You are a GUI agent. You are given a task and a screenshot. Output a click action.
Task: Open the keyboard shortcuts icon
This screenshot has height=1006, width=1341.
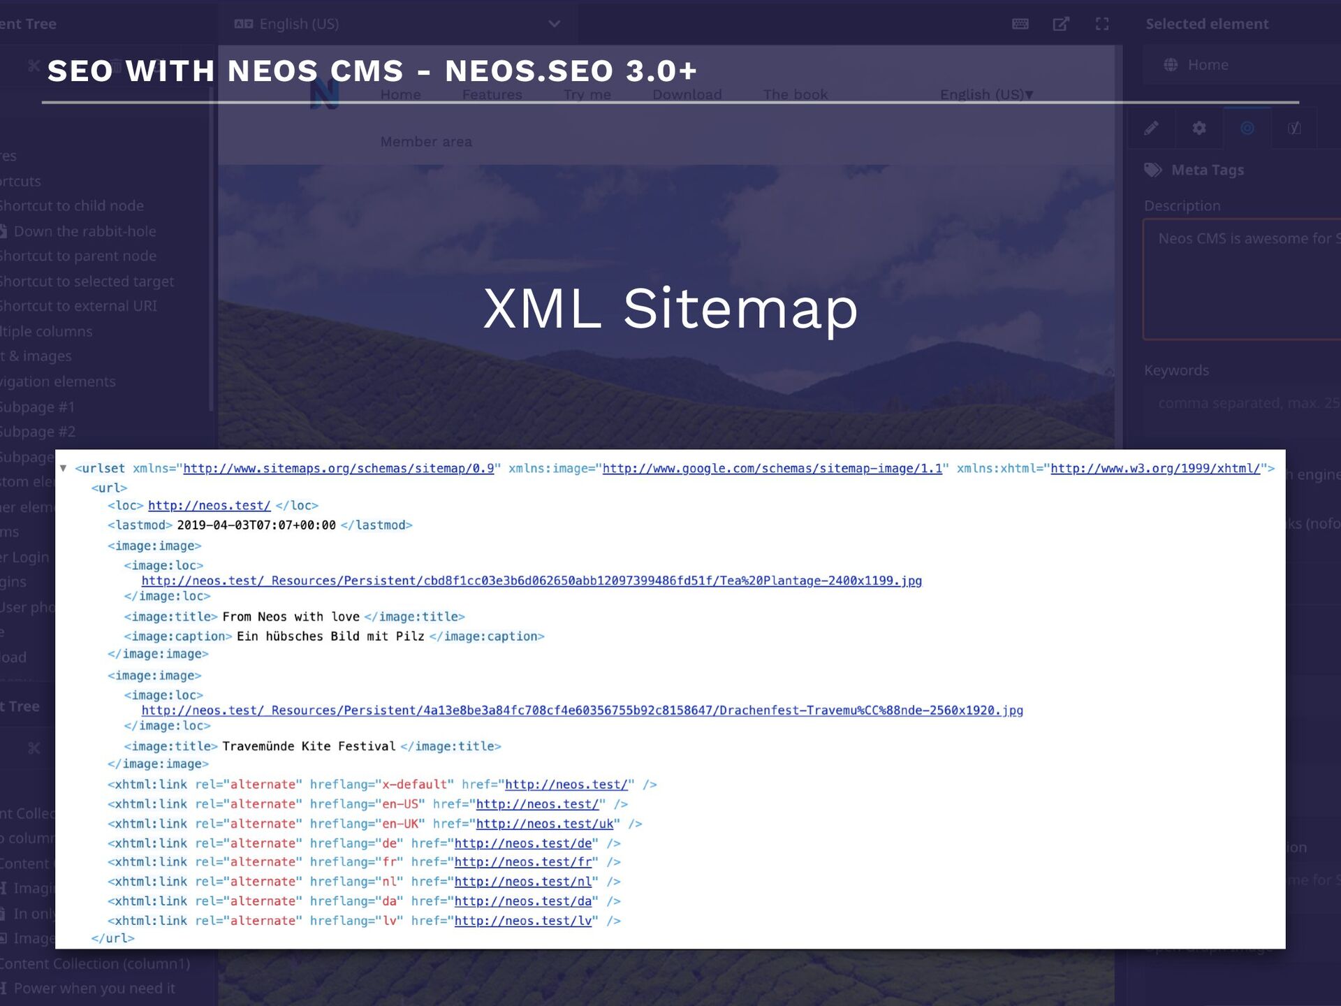(1020, 24)
